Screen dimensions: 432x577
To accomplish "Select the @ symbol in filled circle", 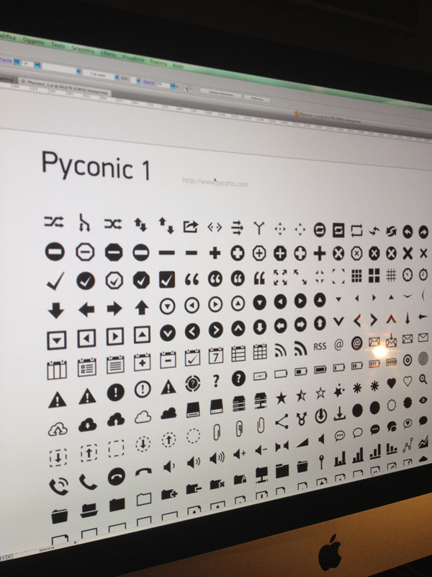I will click(356, 343).
